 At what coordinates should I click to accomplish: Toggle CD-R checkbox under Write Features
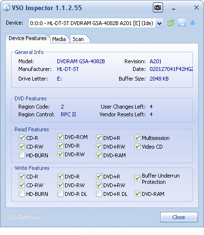(x=22, y=177)
